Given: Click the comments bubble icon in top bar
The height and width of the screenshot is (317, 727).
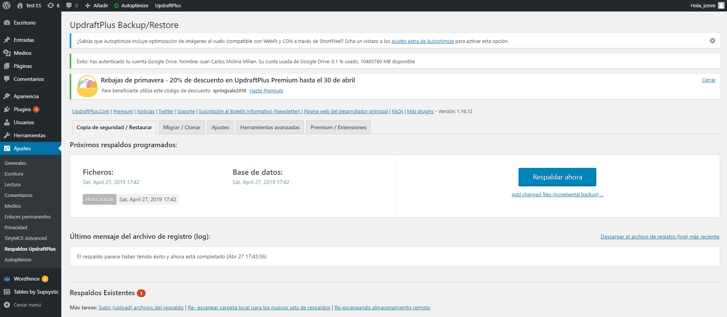Looking at the screenshot, I should 69,5.
